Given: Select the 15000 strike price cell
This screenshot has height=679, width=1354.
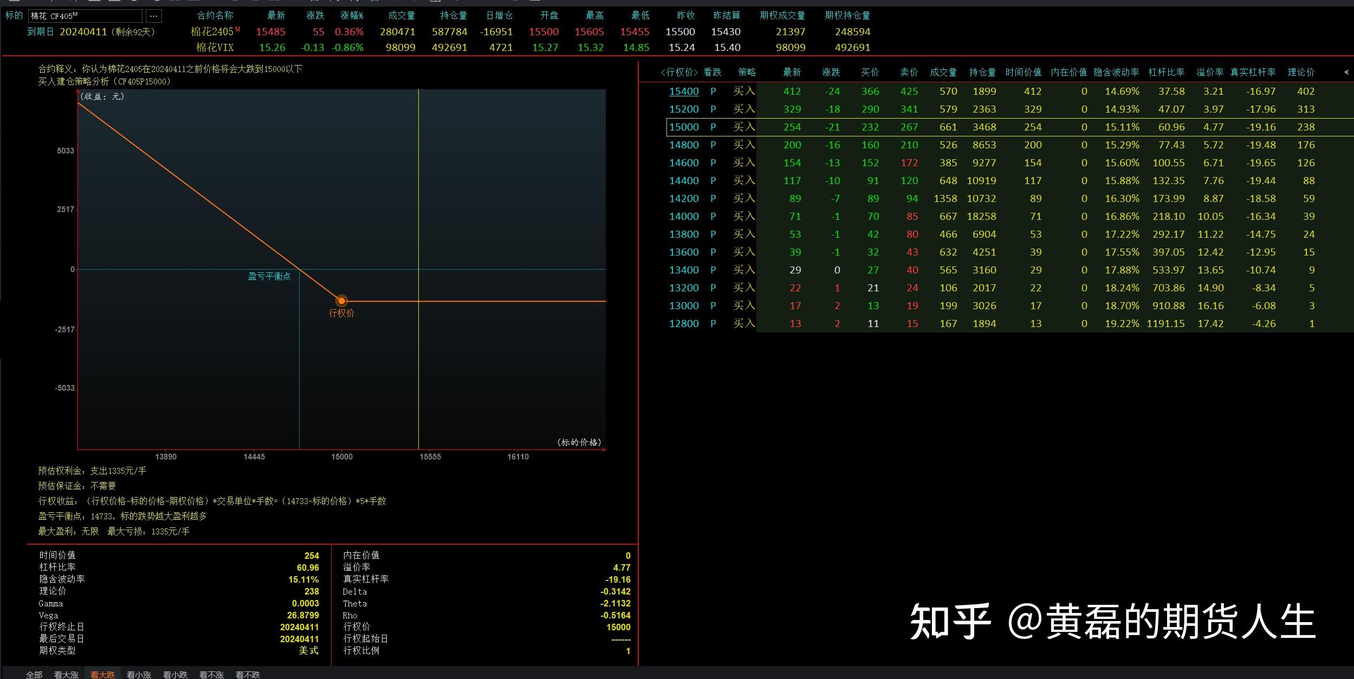Looking at the screenshot, I should click(x=684, y=127).
